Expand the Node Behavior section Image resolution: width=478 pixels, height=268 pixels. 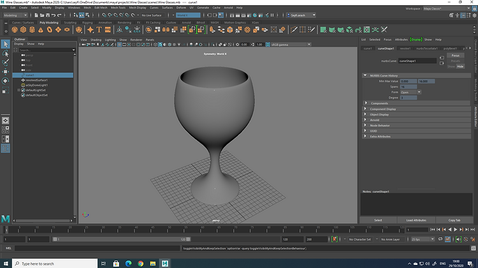coord(365,125)
